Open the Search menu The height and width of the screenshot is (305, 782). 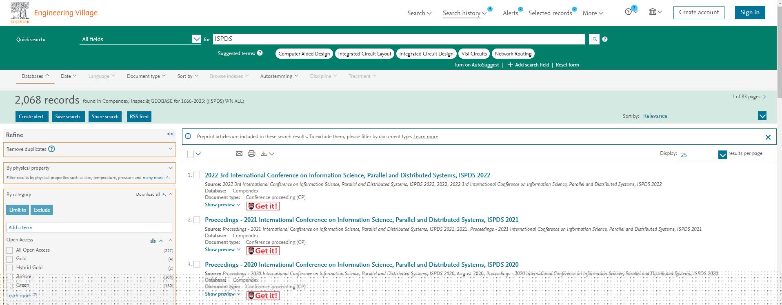click(419, 13)
